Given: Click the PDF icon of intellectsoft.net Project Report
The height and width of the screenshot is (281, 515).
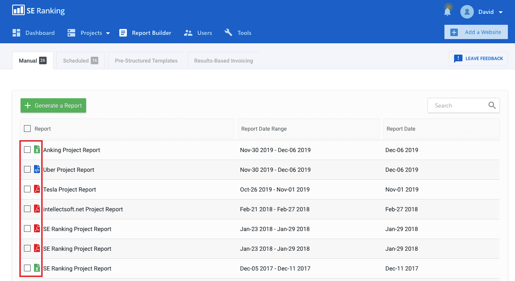Looking at the screenshot, I should (x=37, y=209).
